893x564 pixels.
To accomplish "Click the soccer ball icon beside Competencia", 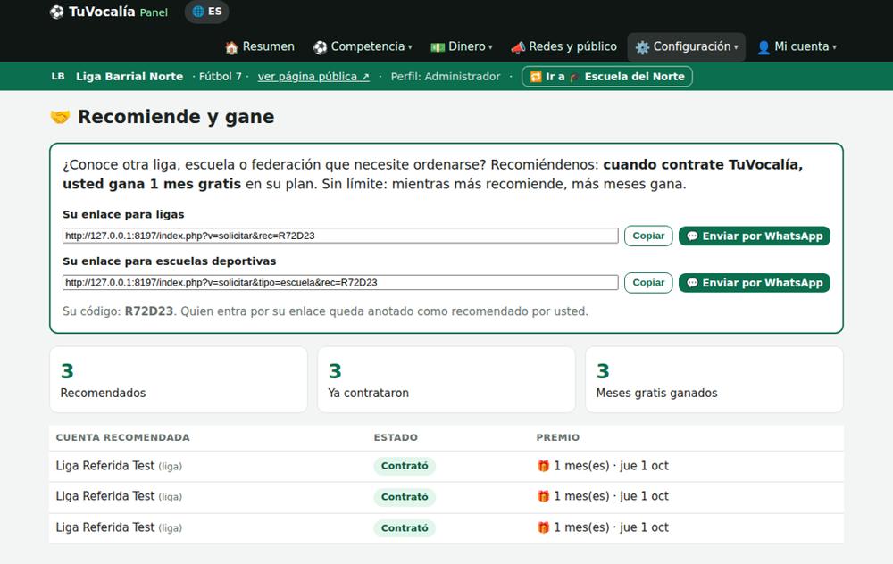I will tap(320, 47).
